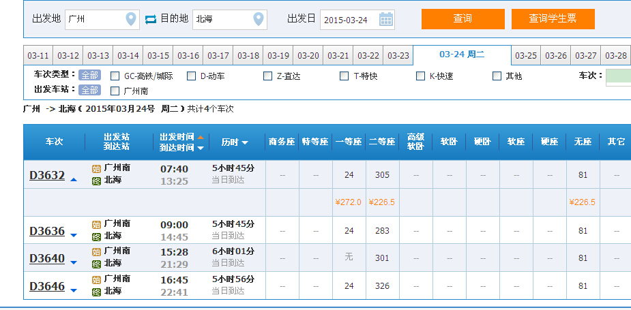Sort descending by arrival time arrow
The height and width of the screenshot is (310, 631).
[201, 148]
